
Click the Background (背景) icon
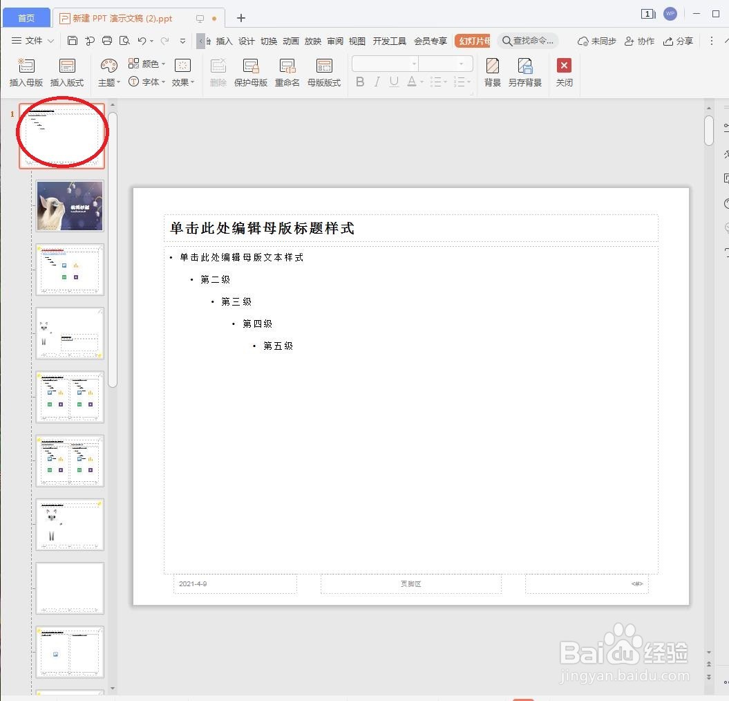click(493, 72)
